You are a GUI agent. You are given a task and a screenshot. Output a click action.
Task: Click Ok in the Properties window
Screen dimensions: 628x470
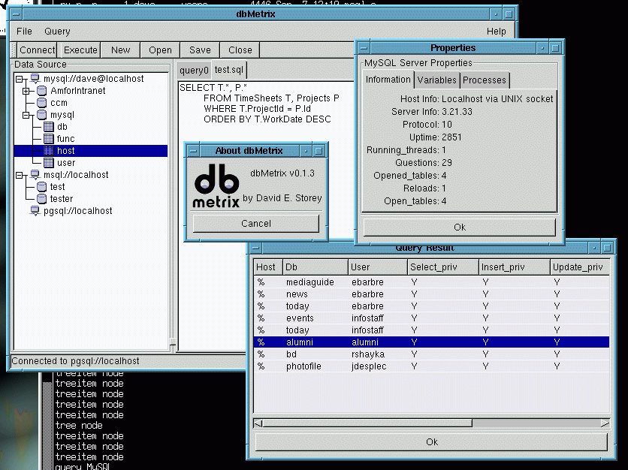coord(460,227)
